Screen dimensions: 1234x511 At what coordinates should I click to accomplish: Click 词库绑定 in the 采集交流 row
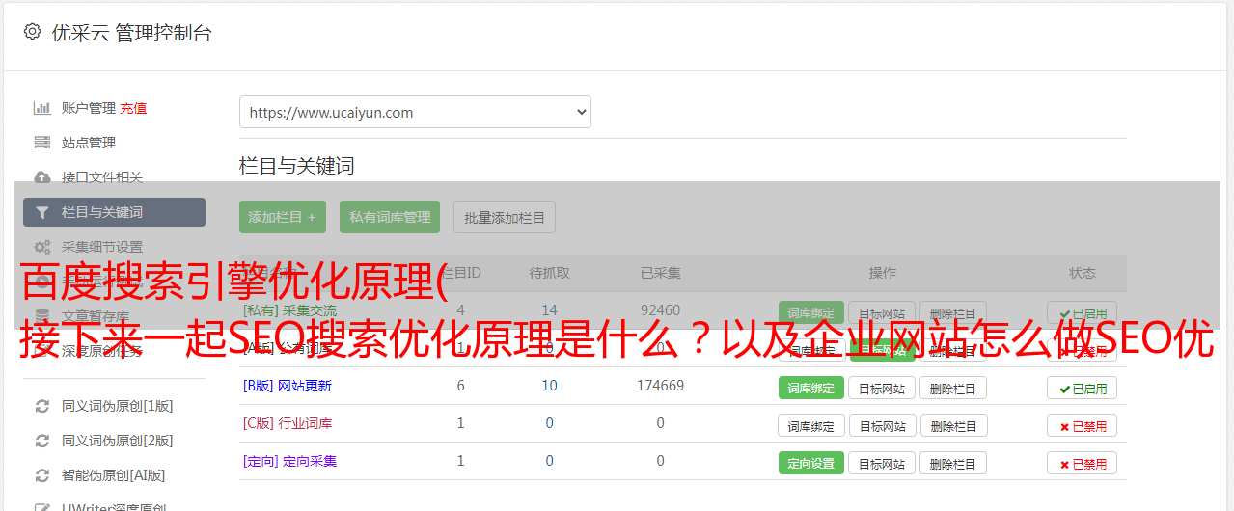pos(811,312)
